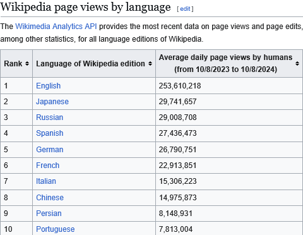303x235 pixels.
Task: Open the Russian language link
Action: (49, 117)
